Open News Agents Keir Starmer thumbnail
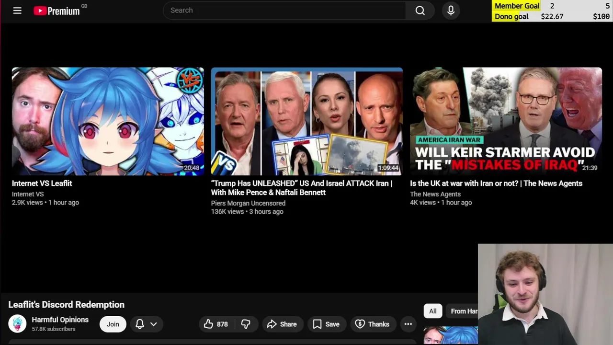 506,121
